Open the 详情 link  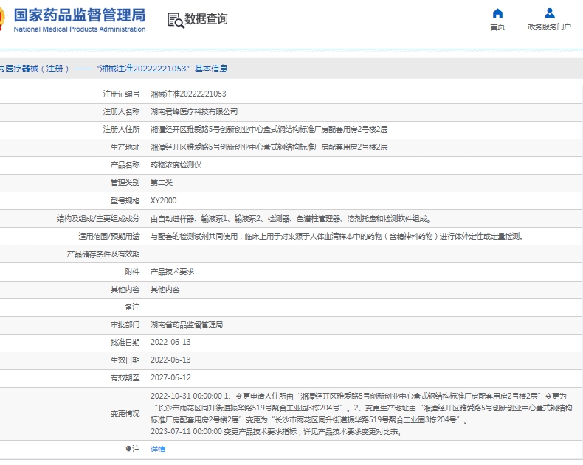[158, 450]
